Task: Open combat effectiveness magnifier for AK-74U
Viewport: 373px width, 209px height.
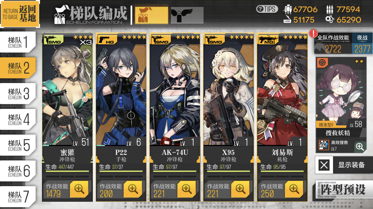Action: click(186, 189)
